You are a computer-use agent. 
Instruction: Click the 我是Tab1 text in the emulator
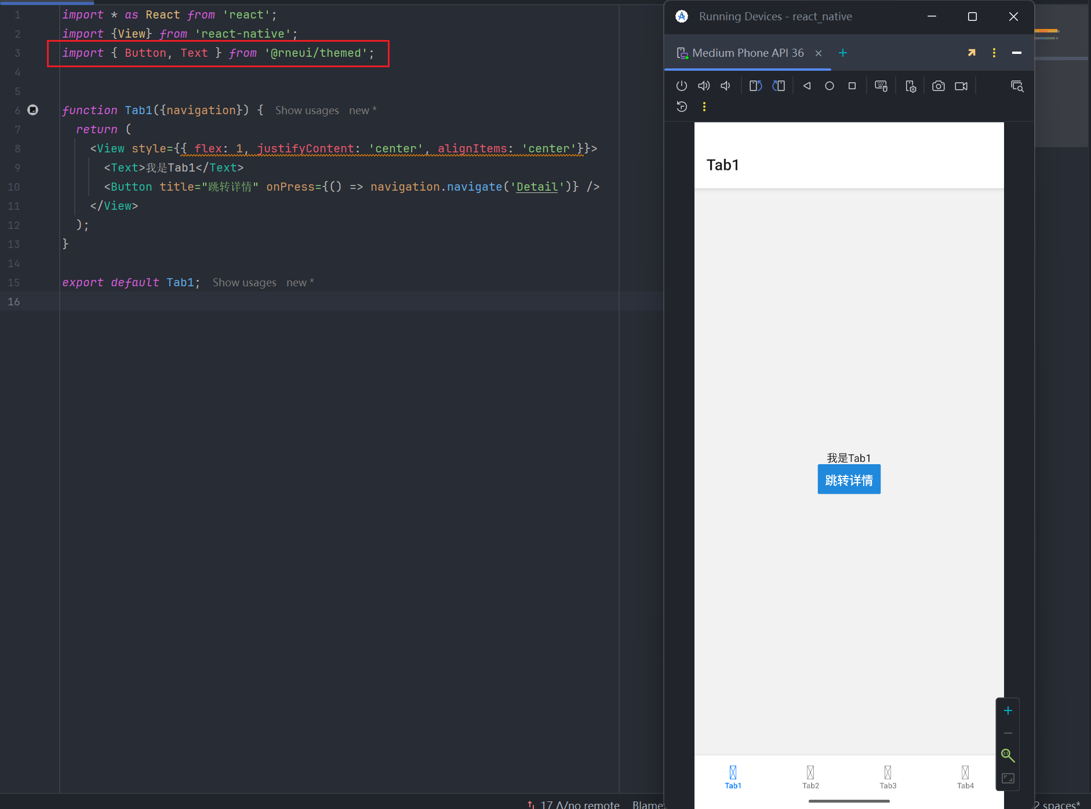(x=849, y=458)
